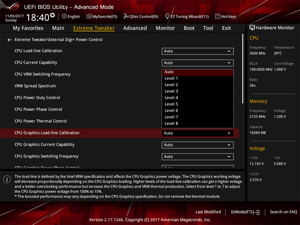The width and height of the screenshot is (300, 225).
Task: Choose Level 4 in the list
Action: pos(197,98)
